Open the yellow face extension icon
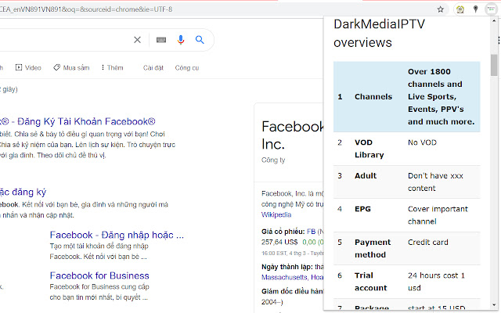This screenshot has height=313, width=501. (x=460, y=9)
